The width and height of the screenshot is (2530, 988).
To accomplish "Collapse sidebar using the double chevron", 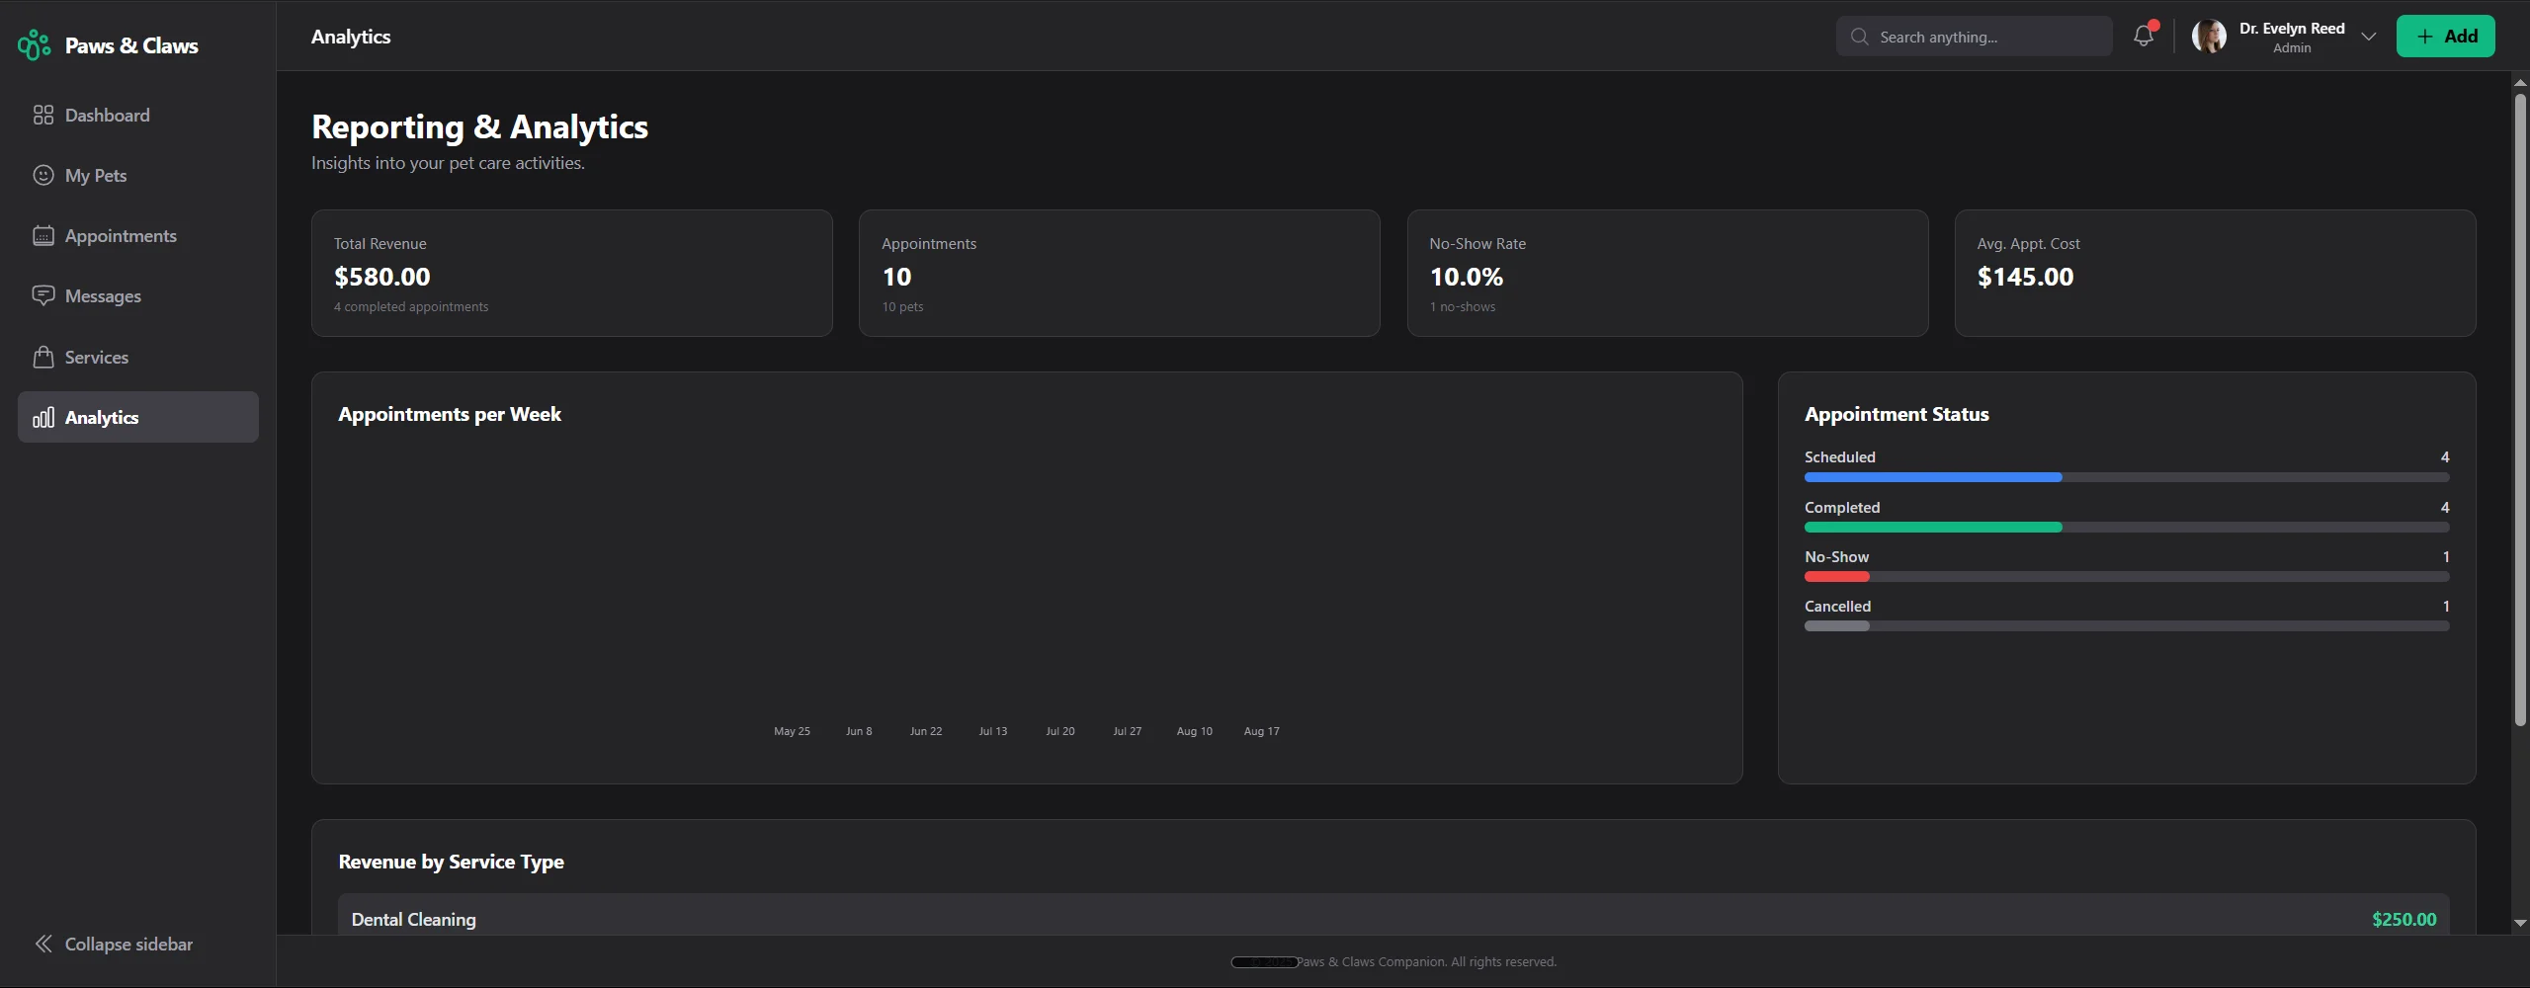I will click(42, 945).
